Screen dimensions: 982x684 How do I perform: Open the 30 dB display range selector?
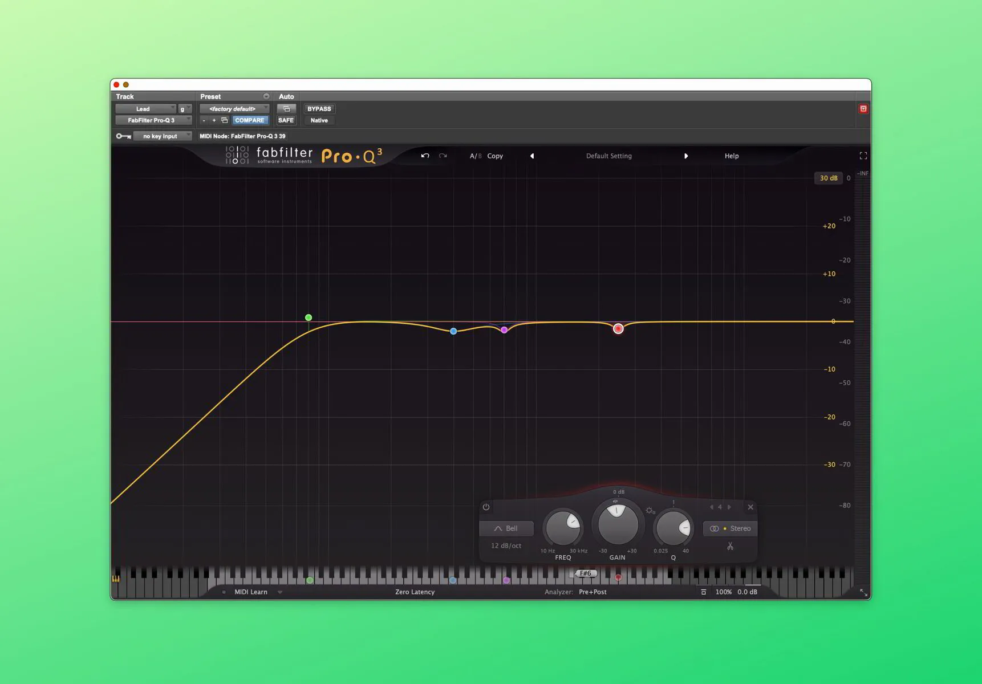coord(828,178)
